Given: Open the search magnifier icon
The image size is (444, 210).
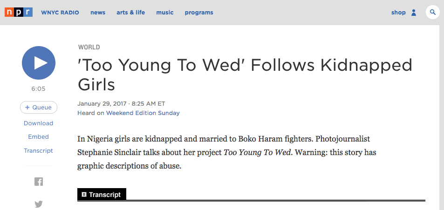Looking at the screenshot, I should tap(433, 12).
